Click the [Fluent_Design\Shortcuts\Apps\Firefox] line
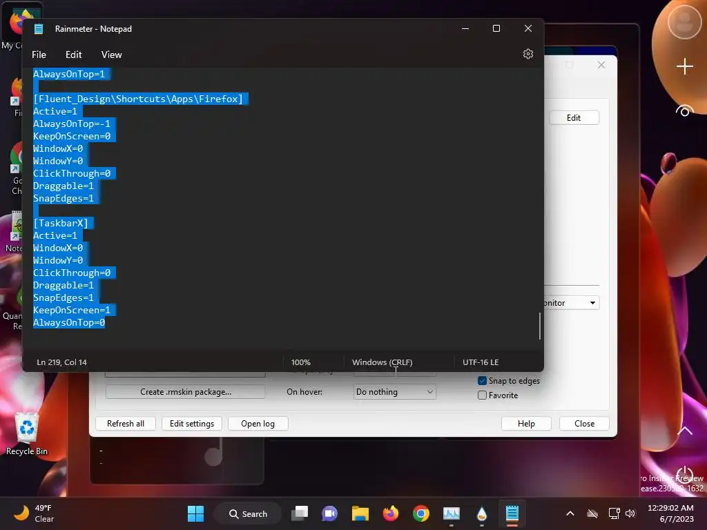 pos(138,99)
